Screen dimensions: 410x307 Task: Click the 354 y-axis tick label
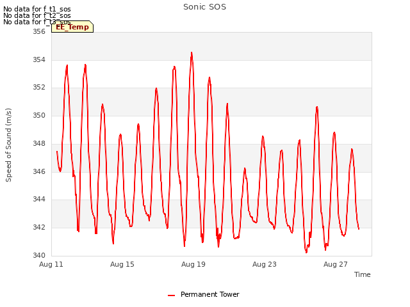39,59
